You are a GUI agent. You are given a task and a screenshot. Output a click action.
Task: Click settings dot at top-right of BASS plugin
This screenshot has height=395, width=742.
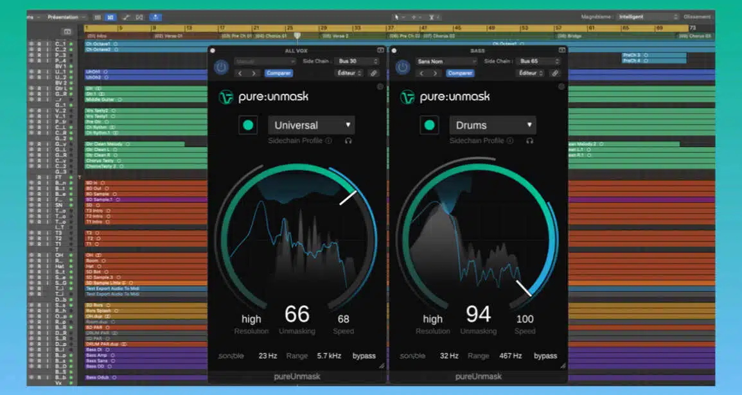click(x=561, y=87)
